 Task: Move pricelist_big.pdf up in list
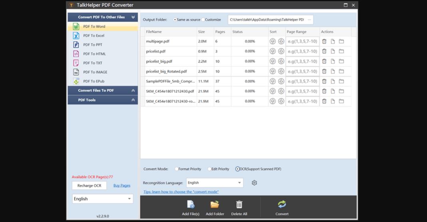(x=272, y=61)
